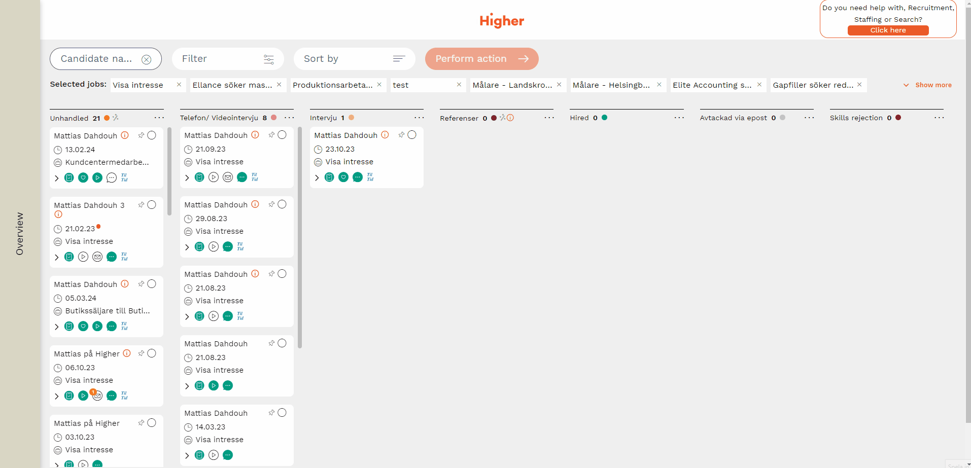Select the Intervju 23.10.23 candidate circle

click(x=412, y=135)
